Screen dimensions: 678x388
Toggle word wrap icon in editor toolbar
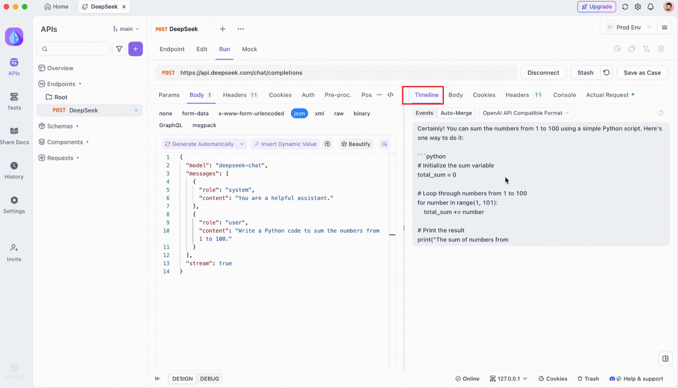point(384,144)
